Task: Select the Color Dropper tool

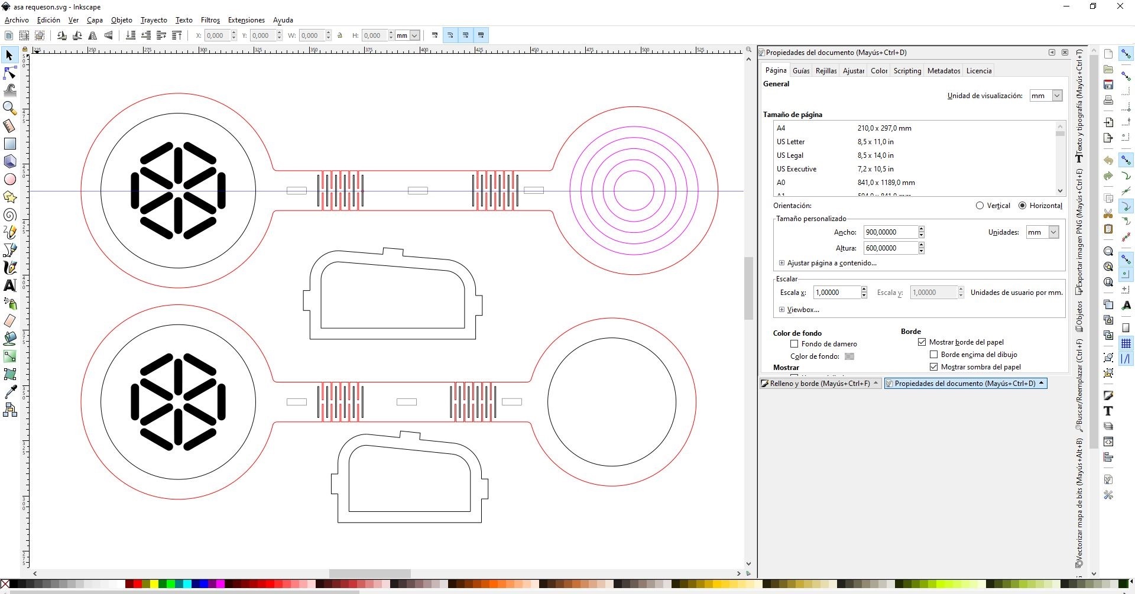Action: tap(9, 392)
